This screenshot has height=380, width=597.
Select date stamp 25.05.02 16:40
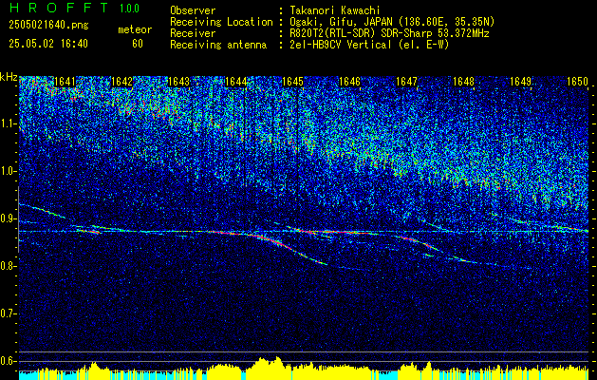(x=48, y=44)
